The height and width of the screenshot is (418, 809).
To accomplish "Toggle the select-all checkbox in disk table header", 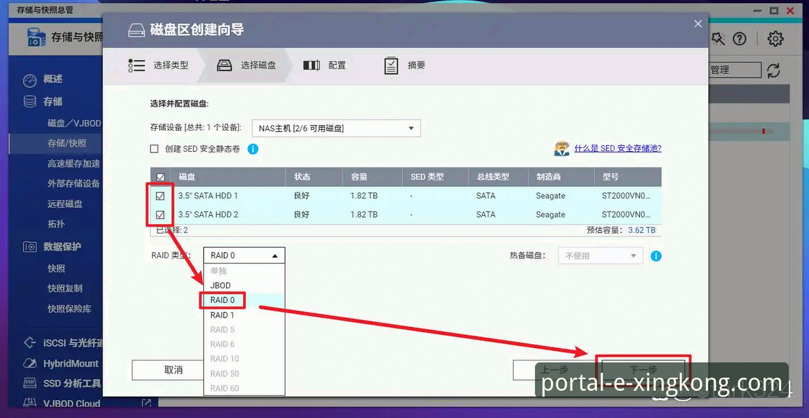I will point(160,177).
